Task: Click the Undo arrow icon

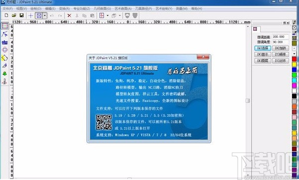Action: click(52, 15)
